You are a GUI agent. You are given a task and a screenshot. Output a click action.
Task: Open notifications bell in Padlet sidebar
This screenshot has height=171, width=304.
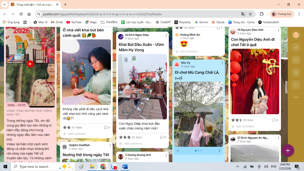coord(296,72)
